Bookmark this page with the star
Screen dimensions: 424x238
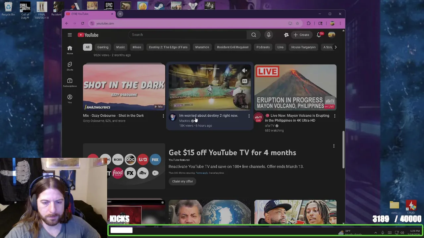pos(297,23)
